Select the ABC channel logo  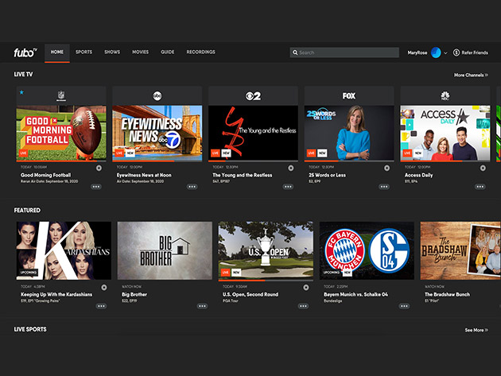click(157, 95)
